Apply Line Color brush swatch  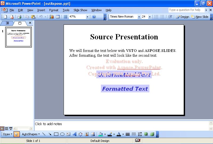(110, 134)
